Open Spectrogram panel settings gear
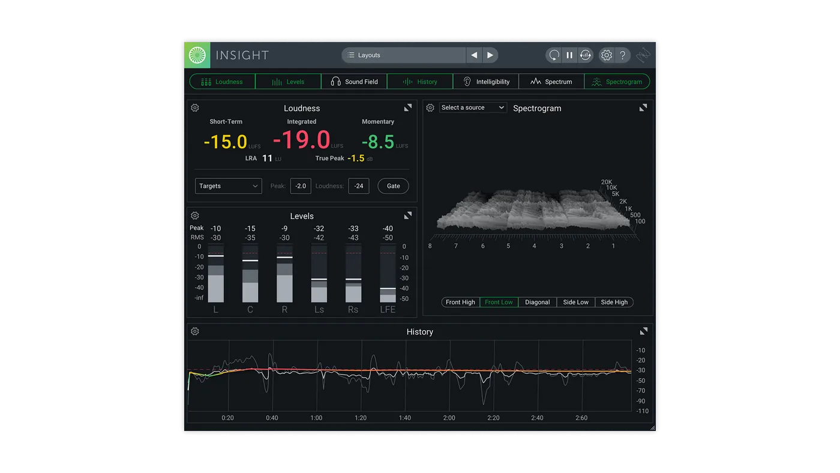The image size is (840, 473). coord(430,108)
